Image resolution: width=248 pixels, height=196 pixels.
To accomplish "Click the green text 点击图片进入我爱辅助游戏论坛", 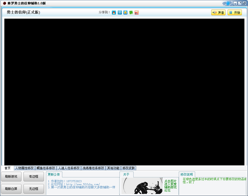I will pos(170,186).
